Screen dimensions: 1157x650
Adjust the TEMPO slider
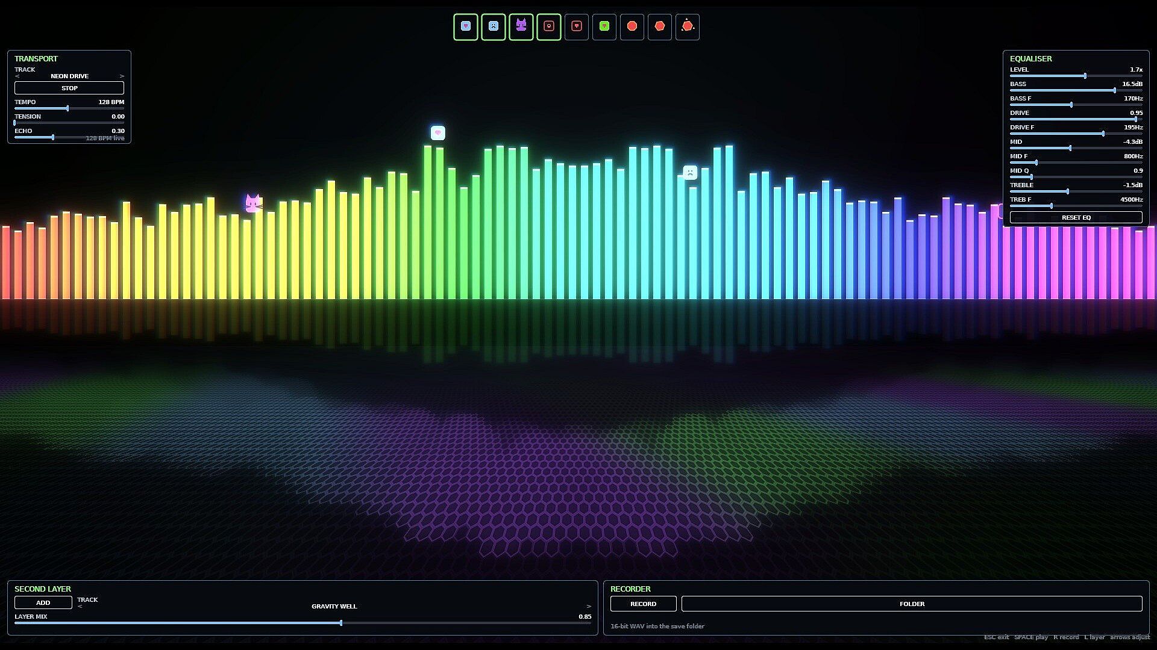[69, 108]
